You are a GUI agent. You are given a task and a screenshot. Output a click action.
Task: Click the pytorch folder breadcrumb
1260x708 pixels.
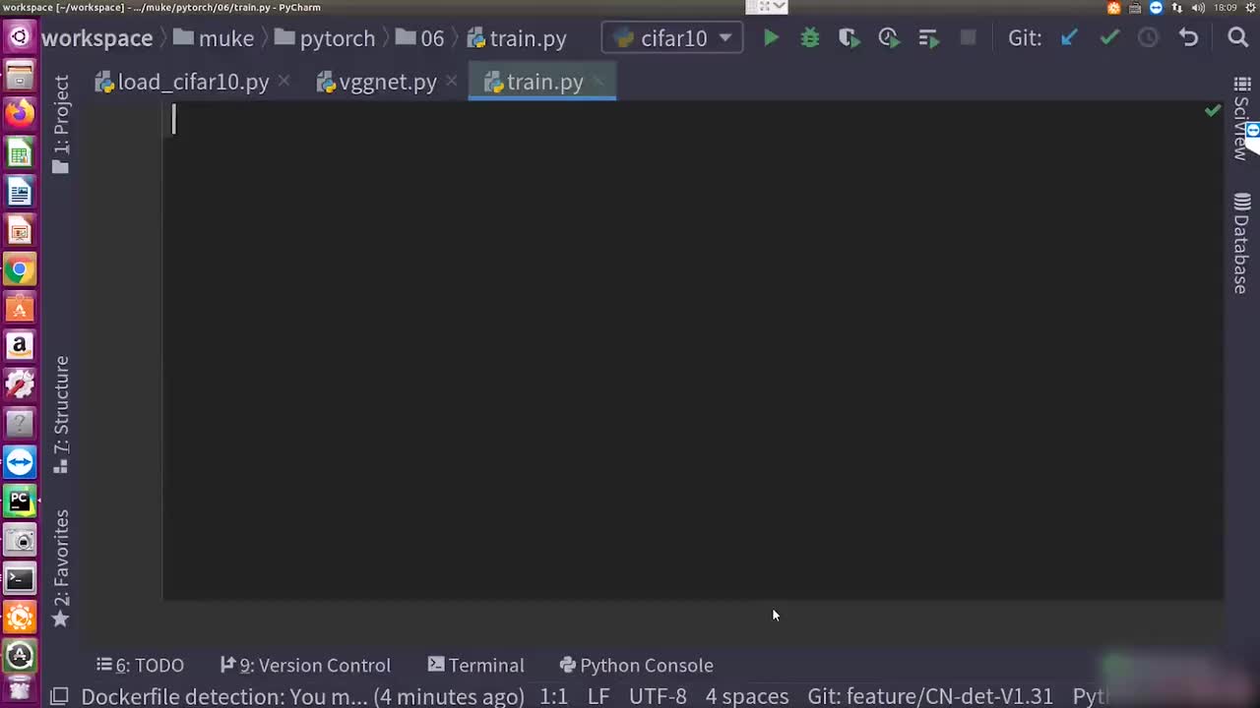click(325, 38)
